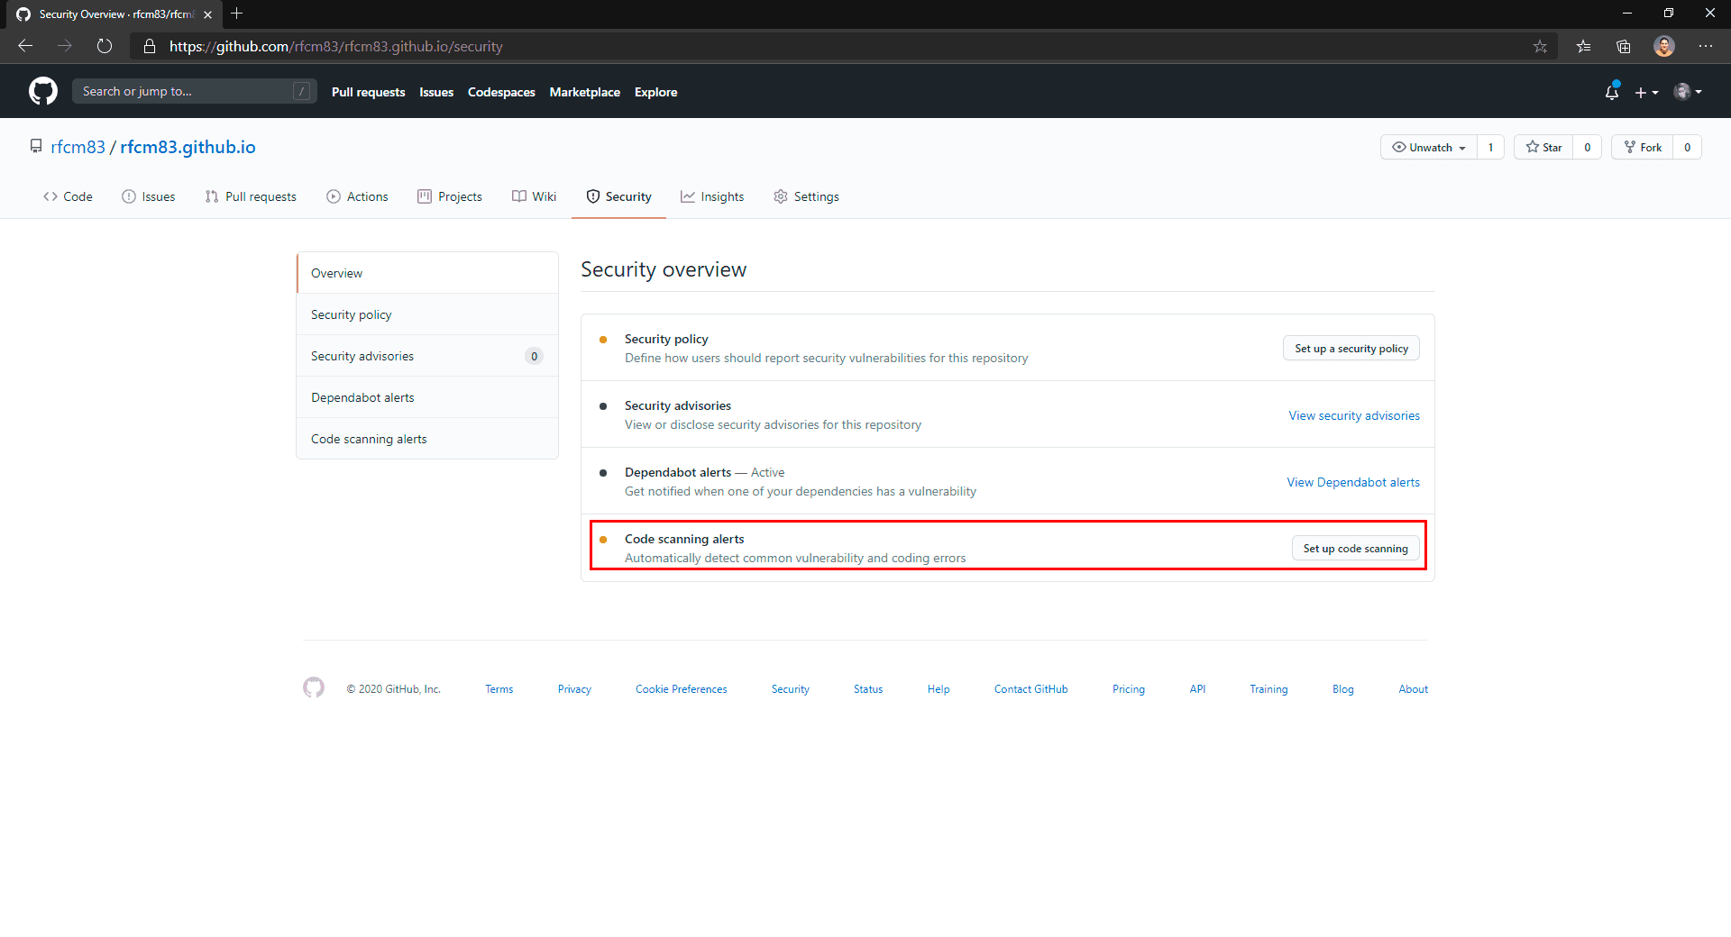Switch to the Actions tab
Image resolution: width=1731 pixels, height=937 pixels.
point(357,196)
